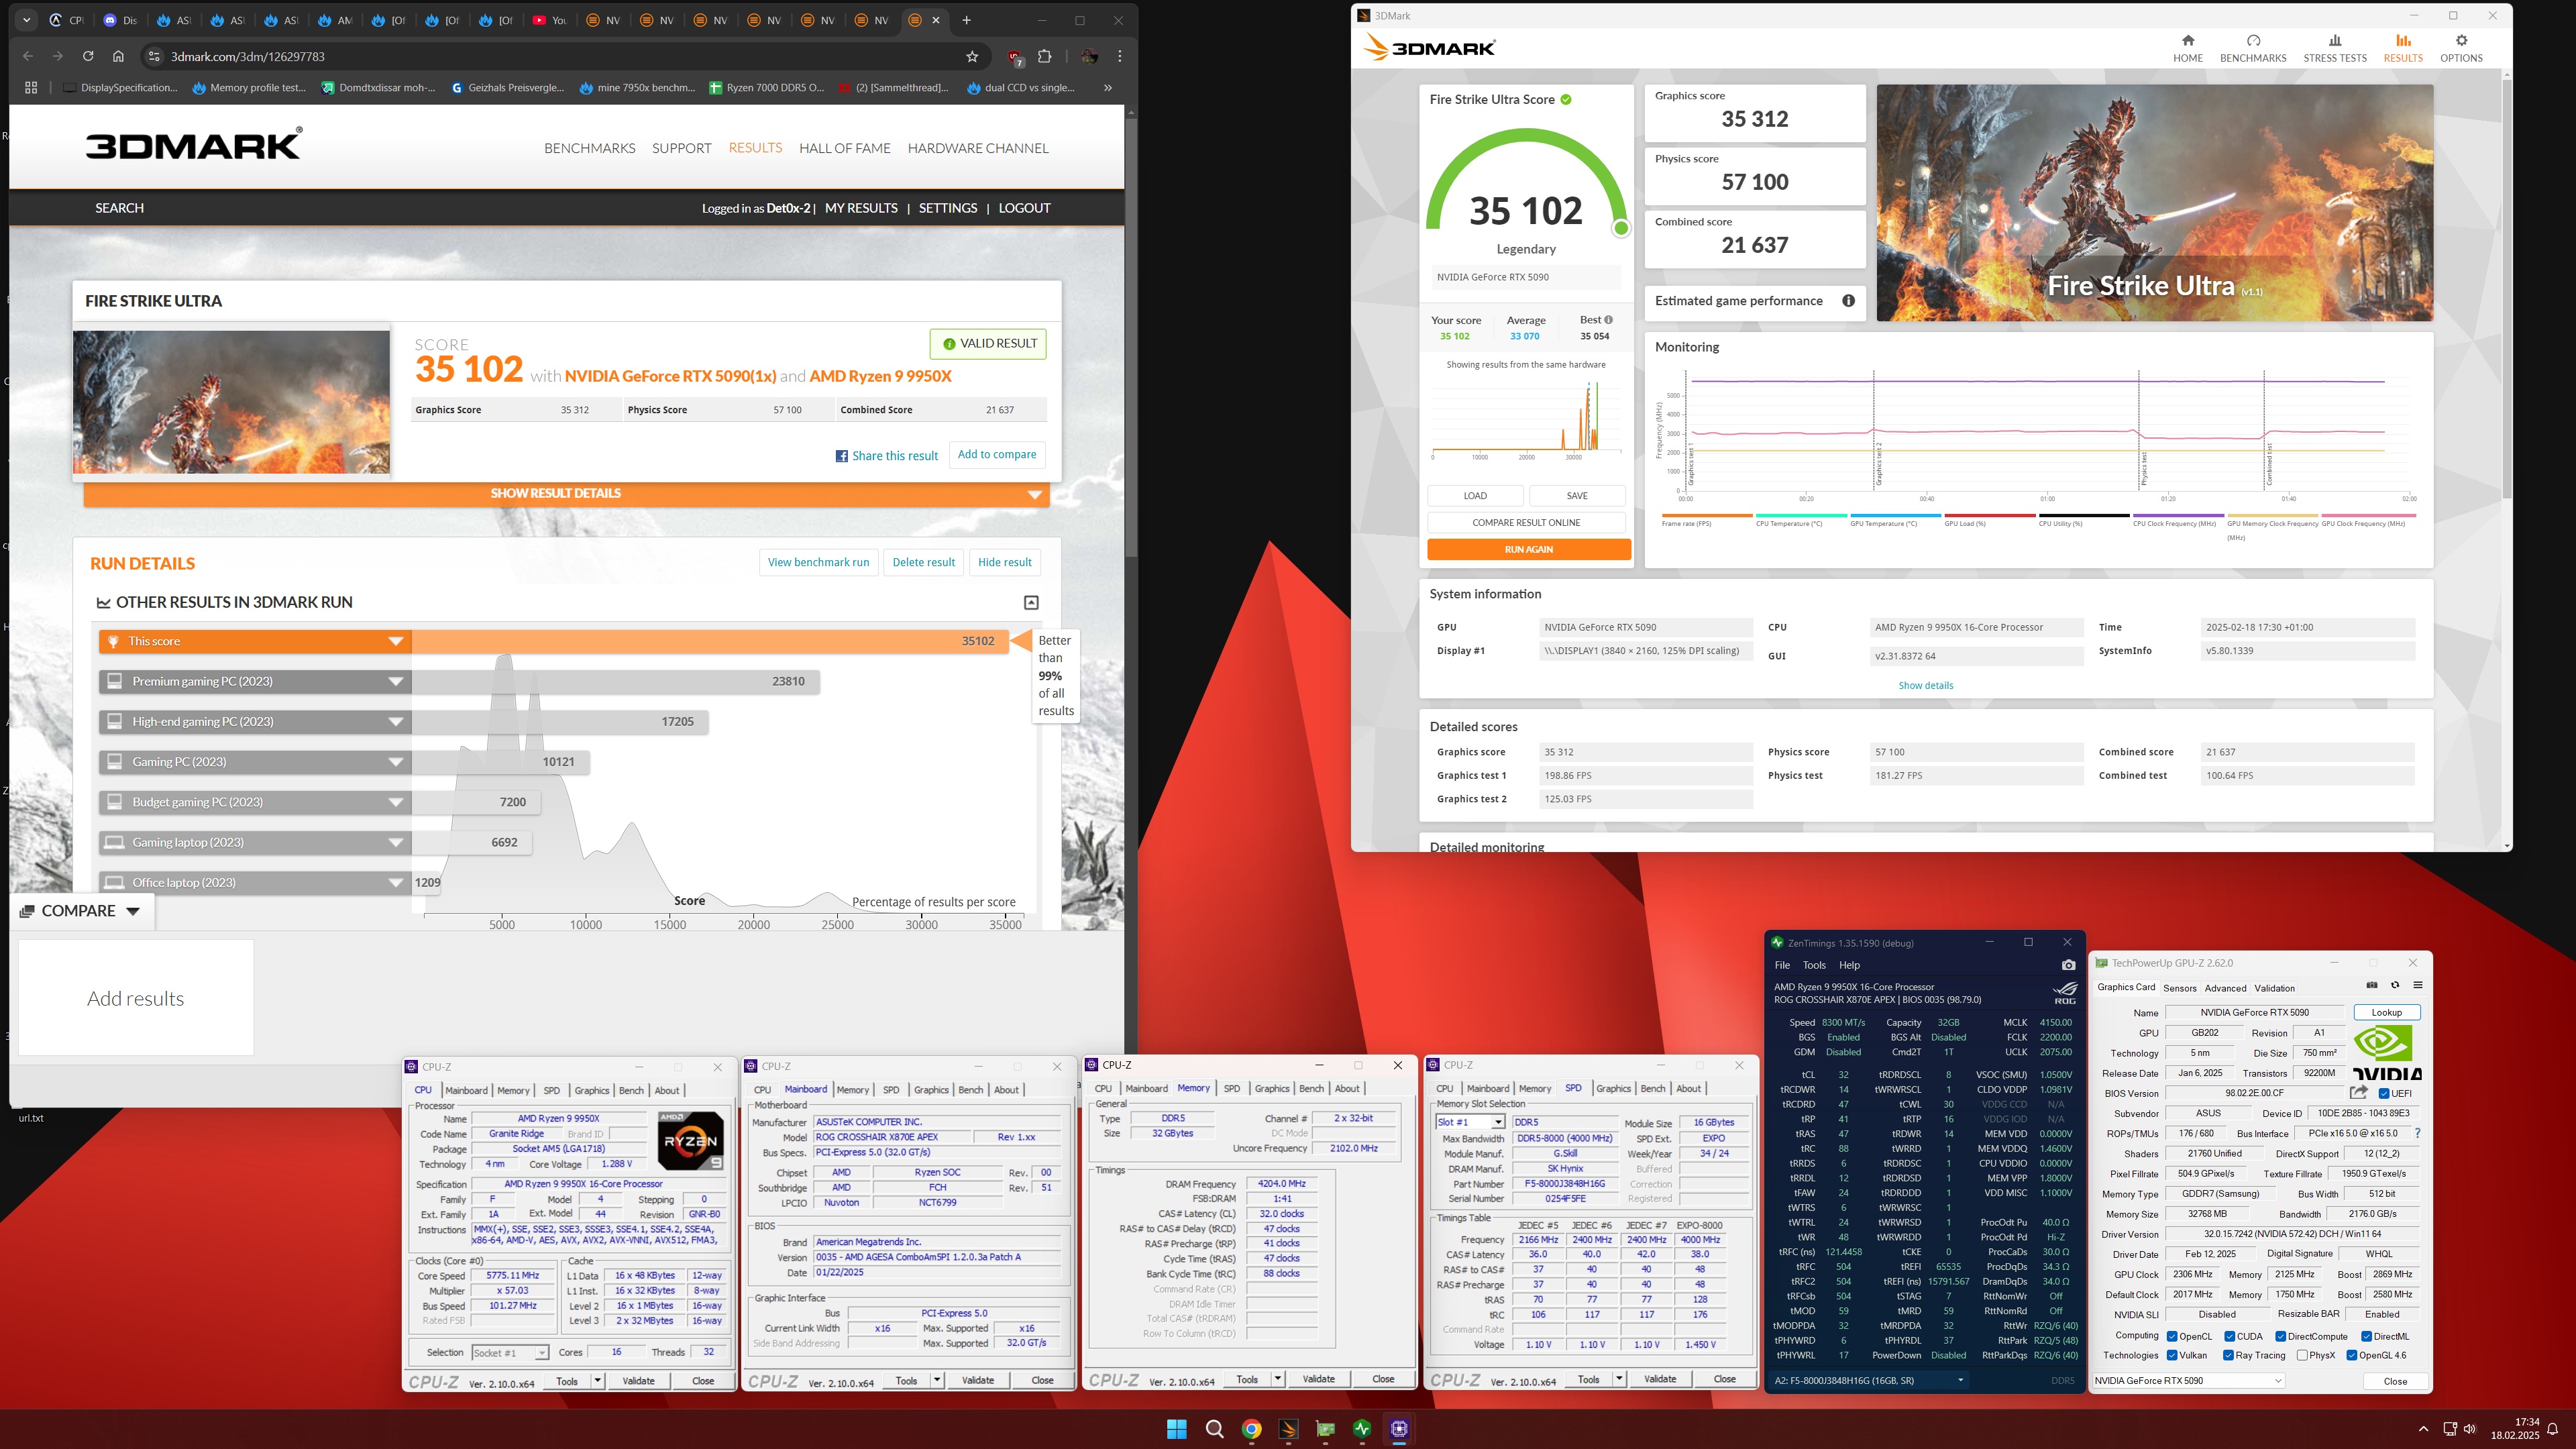Open the Bench tab in first CPU-Z window
The image size is (2576, 1449).
(x=631, y=1091)
